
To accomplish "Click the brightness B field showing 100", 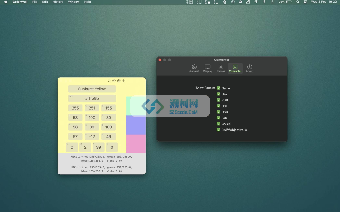I will pyautogui.click(x=109, y=127).
